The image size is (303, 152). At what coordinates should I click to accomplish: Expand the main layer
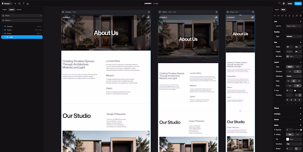click(x=5, y=37)
